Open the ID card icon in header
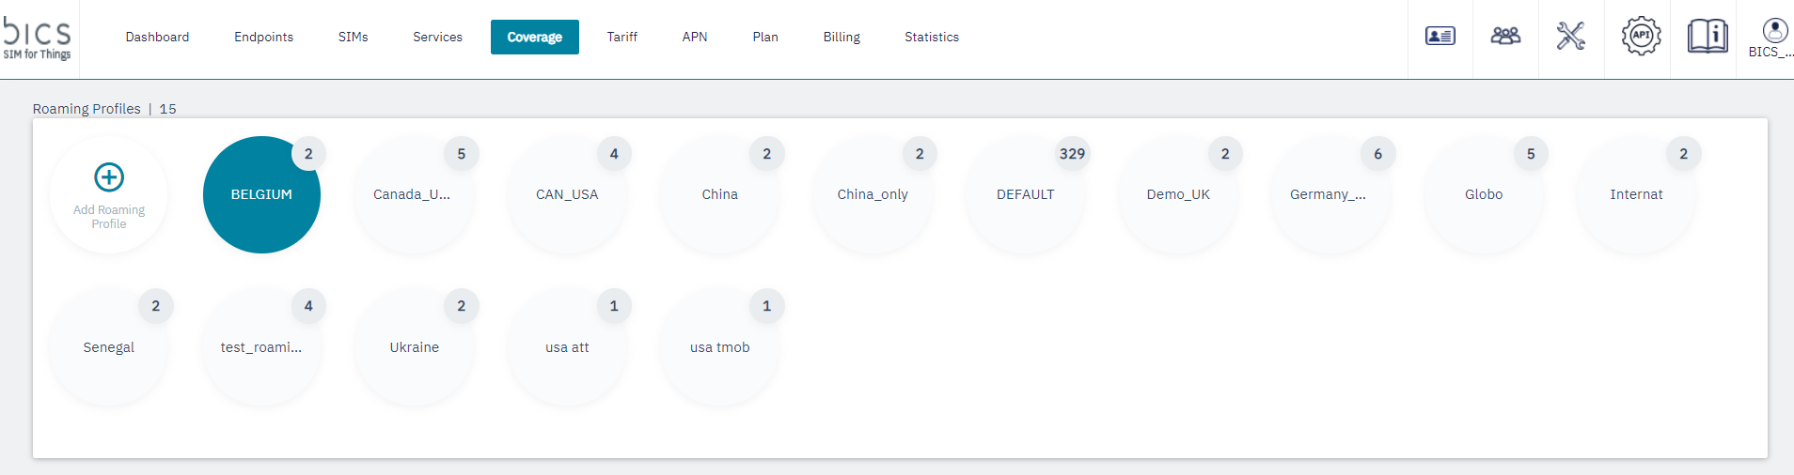This screenshot has height=475, width=1794. (1440, 37)
